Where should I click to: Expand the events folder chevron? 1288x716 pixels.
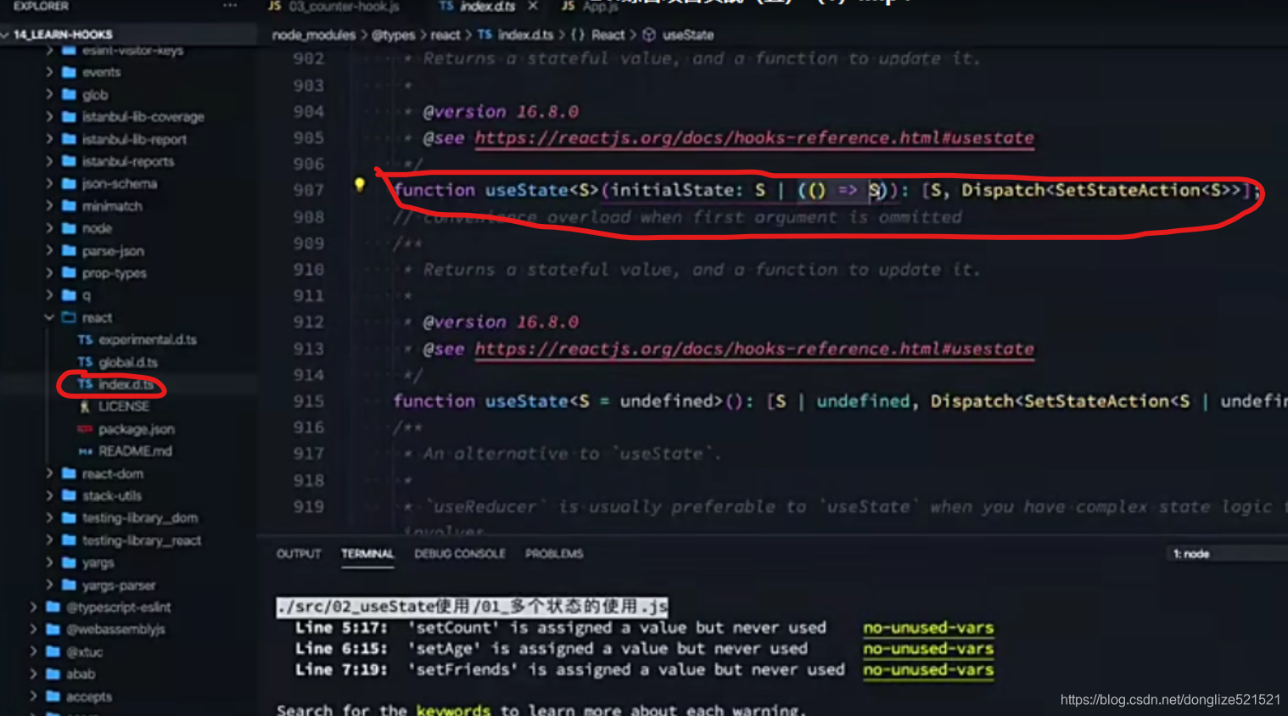pos(49,72)
